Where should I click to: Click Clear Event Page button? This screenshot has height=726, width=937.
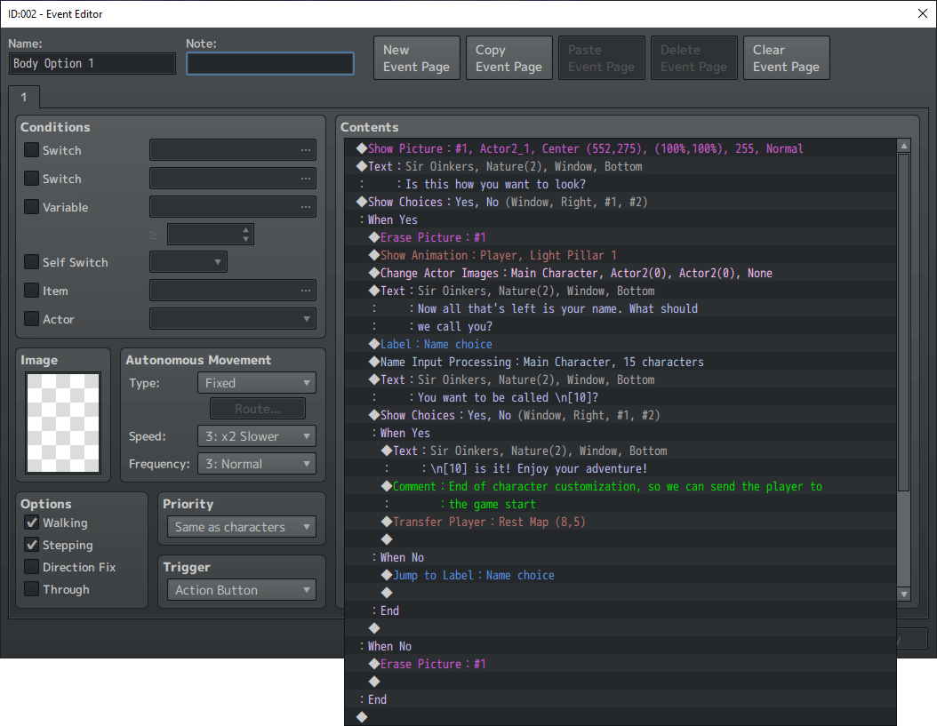point(787,58)
